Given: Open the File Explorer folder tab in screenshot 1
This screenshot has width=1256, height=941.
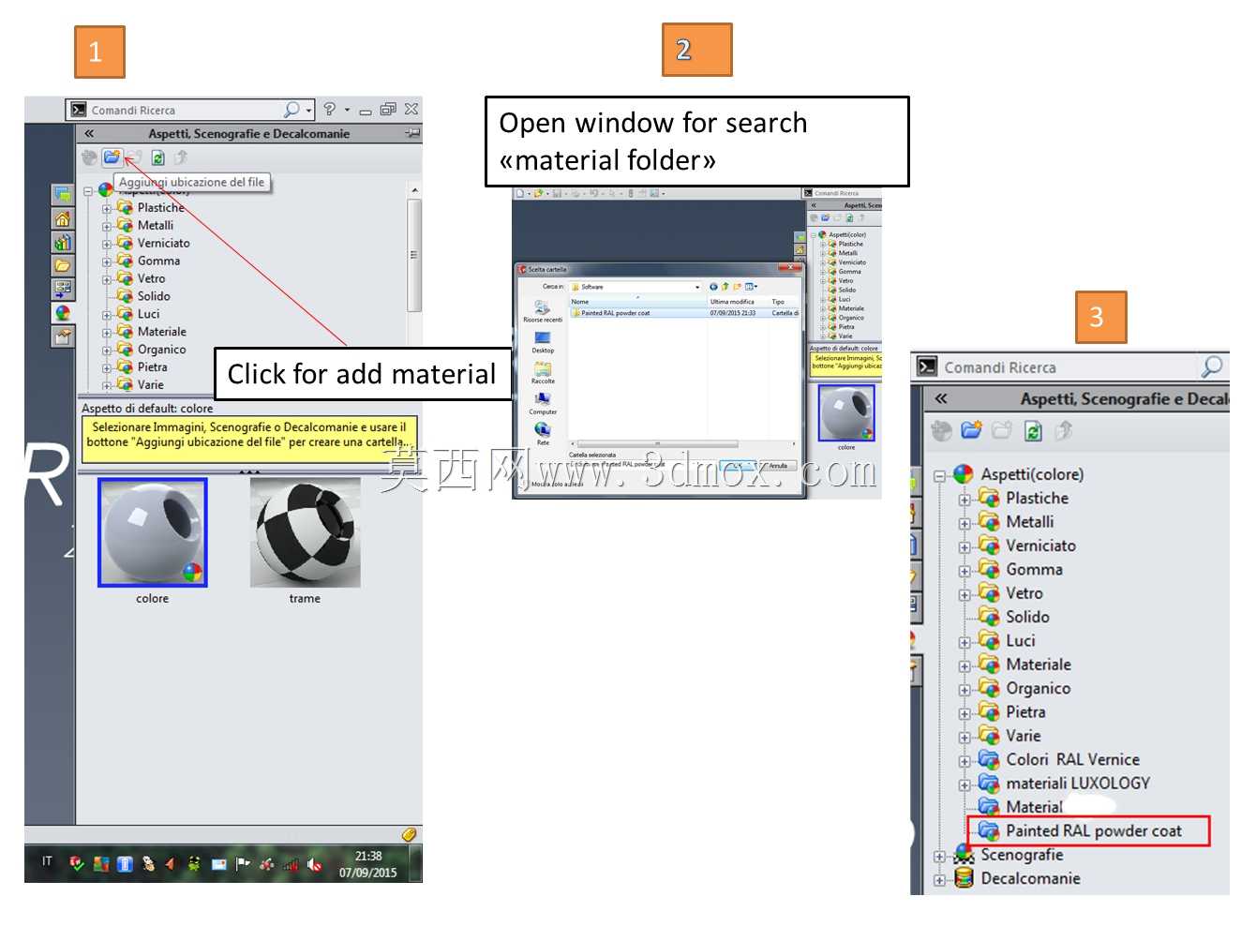Looking at the screenshot, I should point(63,265).
